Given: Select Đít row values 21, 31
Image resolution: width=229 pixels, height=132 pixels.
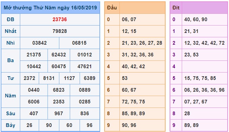Looking at the screenshot, I should 191,31.
